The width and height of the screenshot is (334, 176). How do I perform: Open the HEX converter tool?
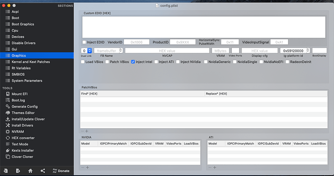23,138
